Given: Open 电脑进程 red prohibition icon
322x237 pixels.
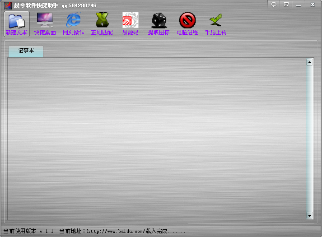Looking at the screenshot, I should [x=187, y=24].
